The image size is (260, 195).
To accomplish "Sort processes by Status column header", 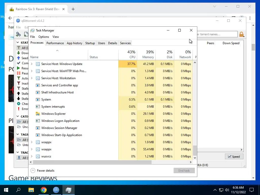I will point(103,54).
